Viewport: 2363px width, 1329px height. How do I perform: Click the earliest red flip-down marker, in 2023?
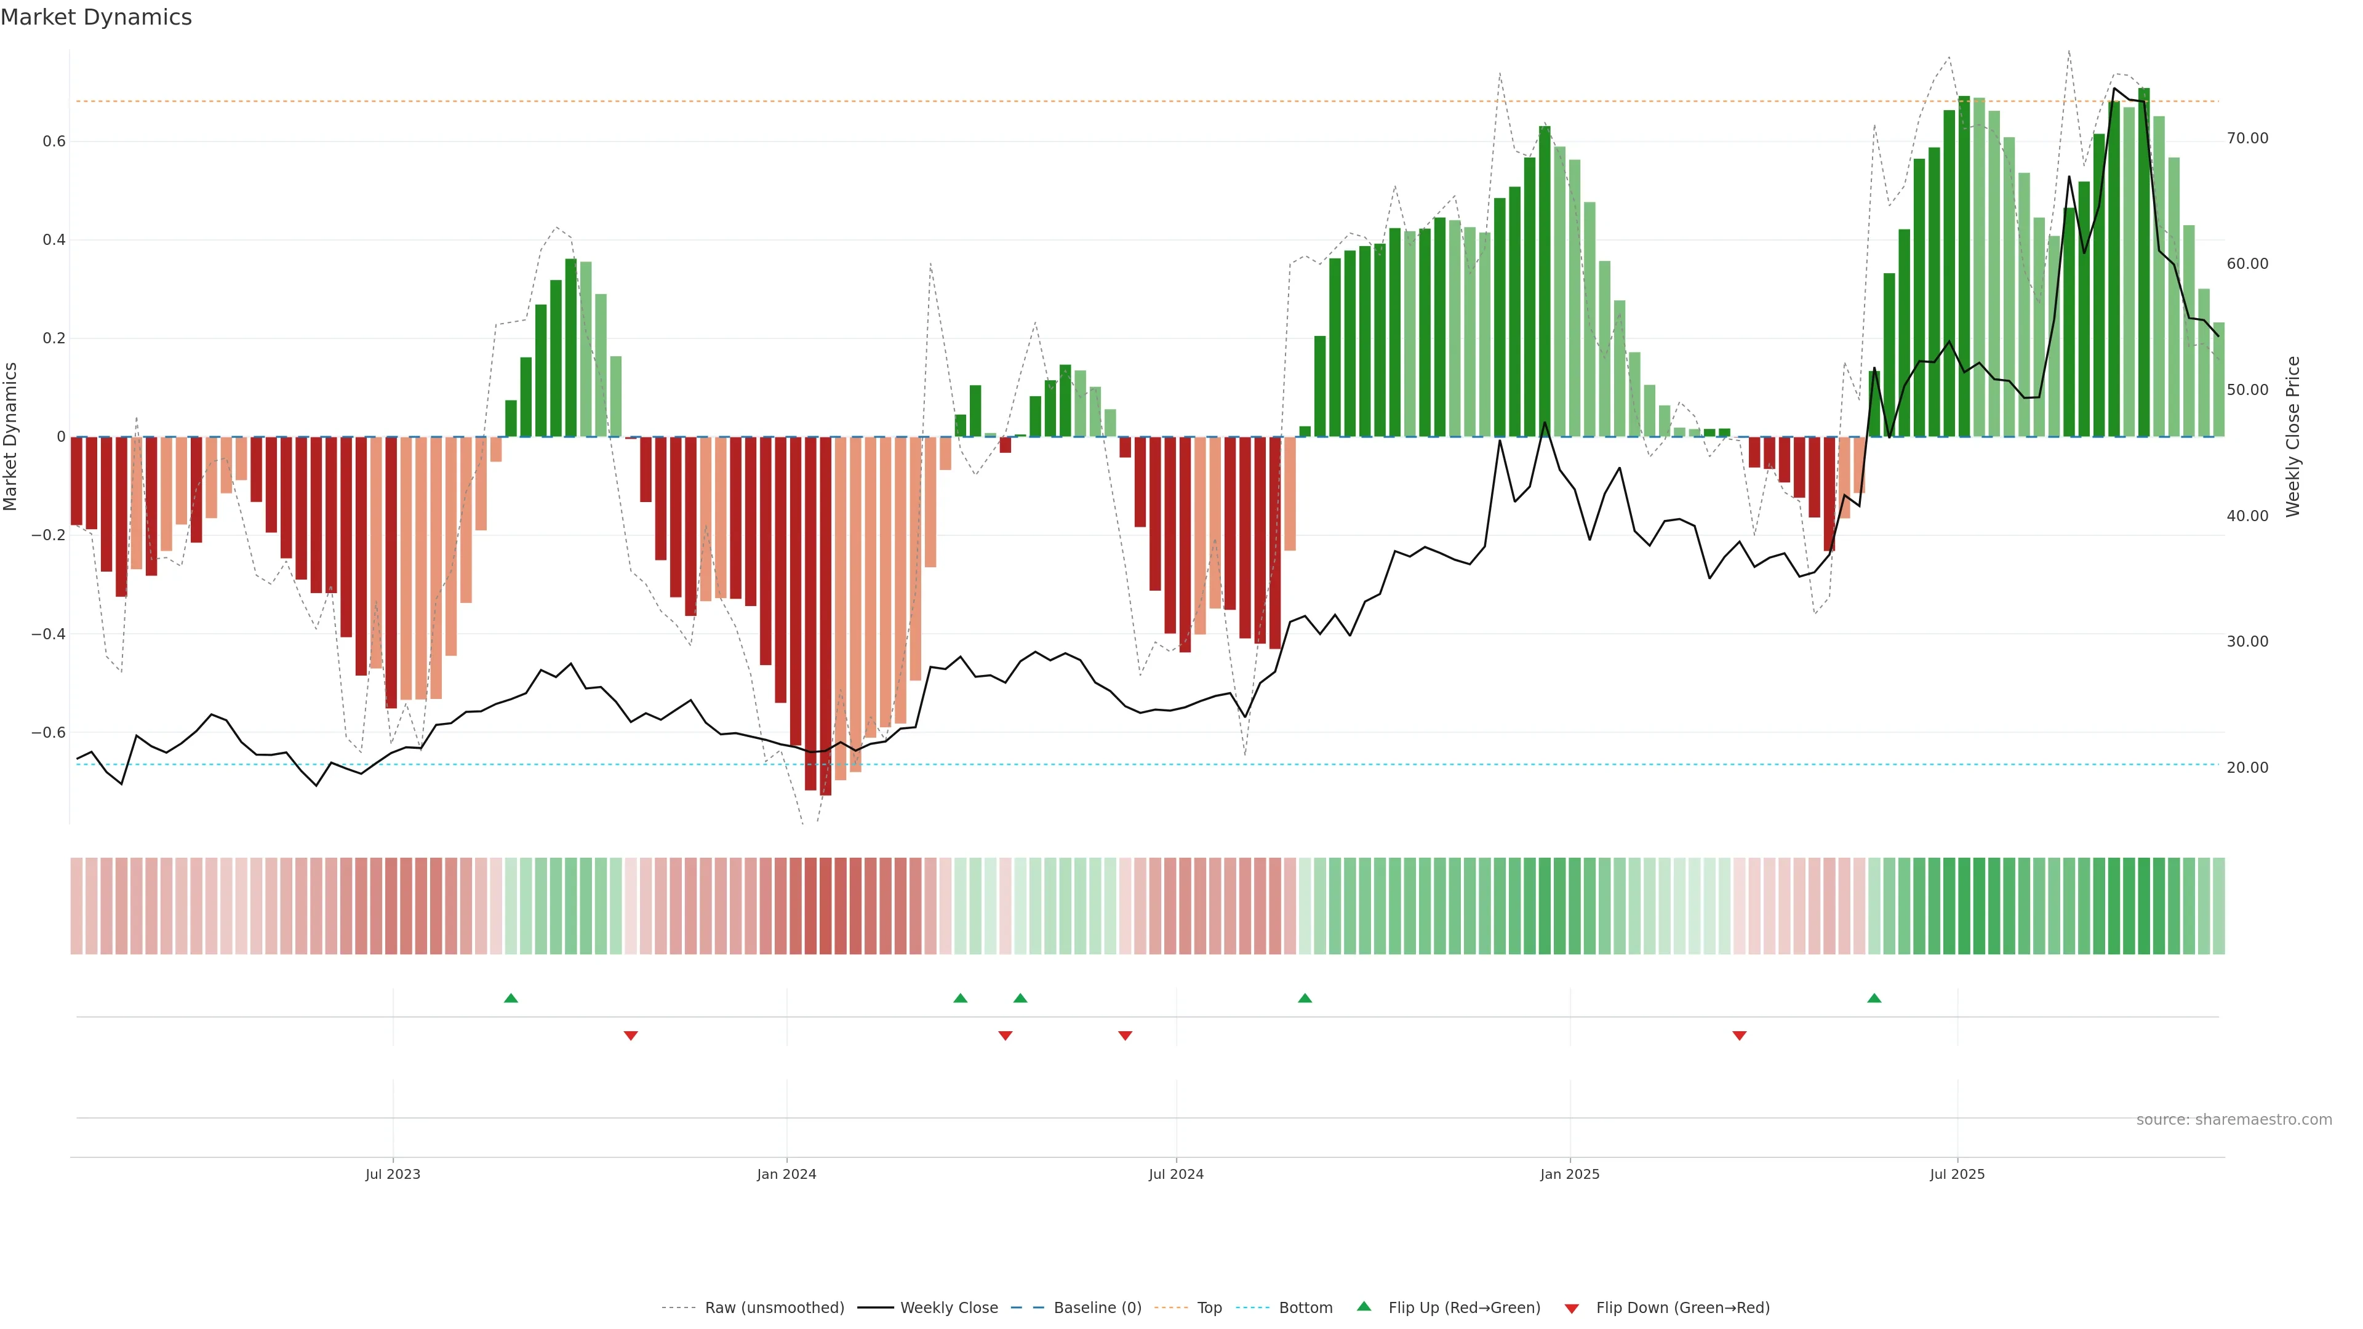(x=630, y=1036)
